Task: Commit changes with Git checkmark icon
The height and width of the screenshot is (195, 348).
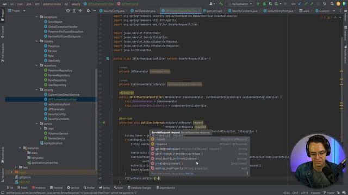Action: 306,4
